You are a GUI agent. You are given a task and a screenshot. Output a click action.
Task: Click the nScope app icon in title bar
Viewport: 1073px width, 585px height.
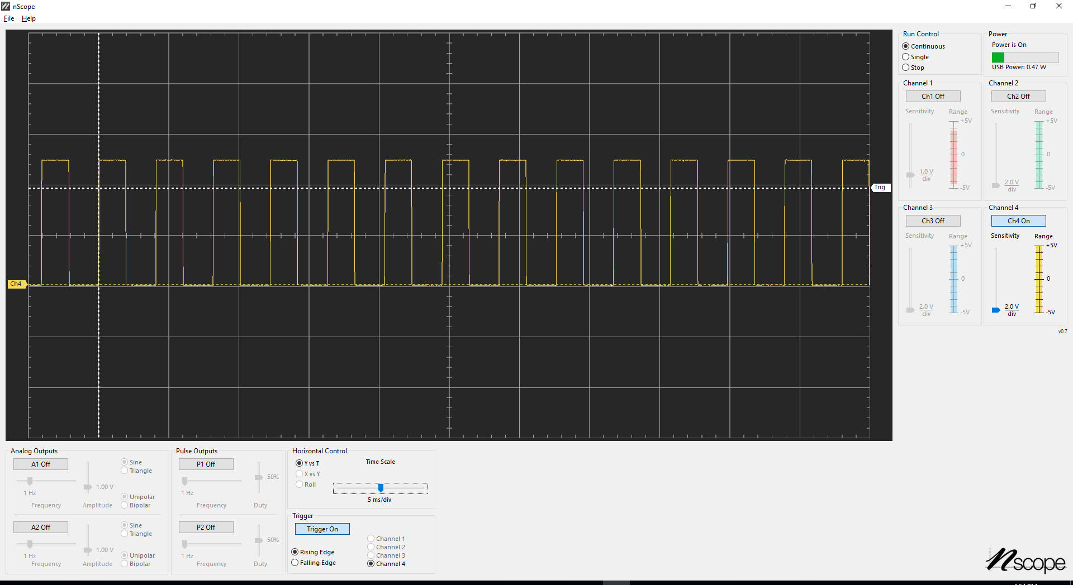6,6
